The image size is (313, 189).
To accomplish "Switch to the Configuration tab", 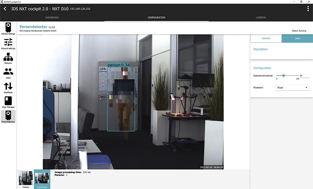I will click(156, 17).
